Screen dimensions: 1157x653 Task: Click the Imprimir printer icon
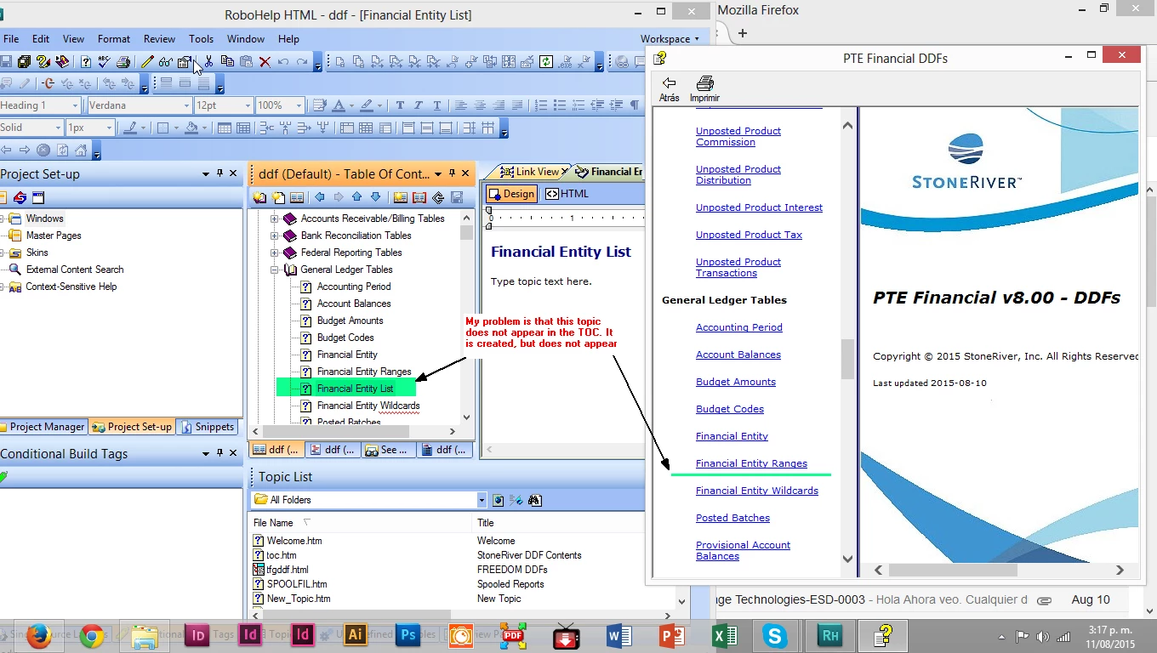click(x=704, y=88)
